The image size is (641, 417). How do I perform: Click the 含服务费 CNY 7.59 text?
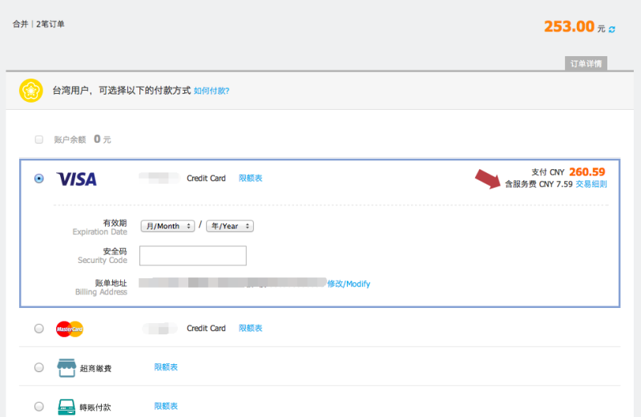pos(538,184)
